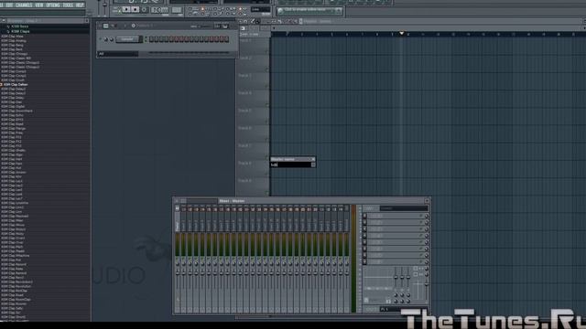The width and height of the screenshot is (586, 329).
Task: Mute mixer Insert 3 with green switch
Action: click(196, 258)
